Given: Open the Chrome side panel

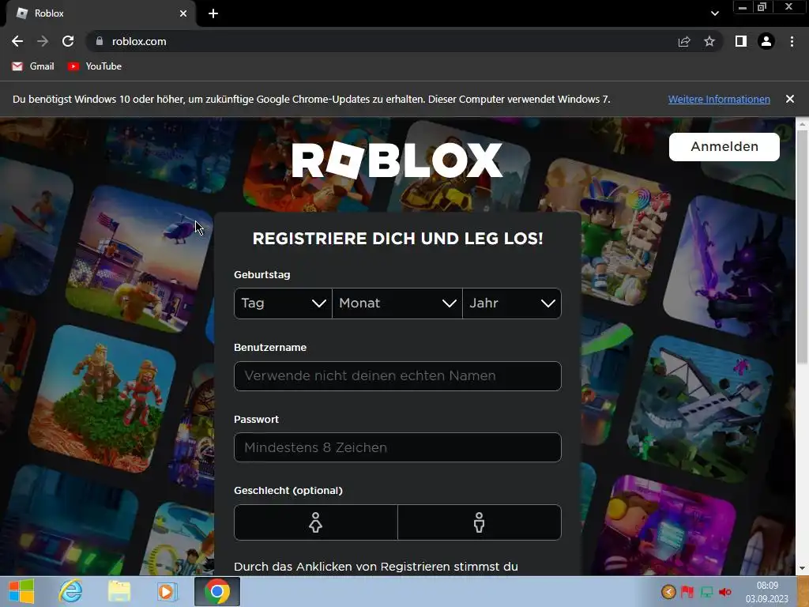Looking at the screenshot, I should click(741, 41).
